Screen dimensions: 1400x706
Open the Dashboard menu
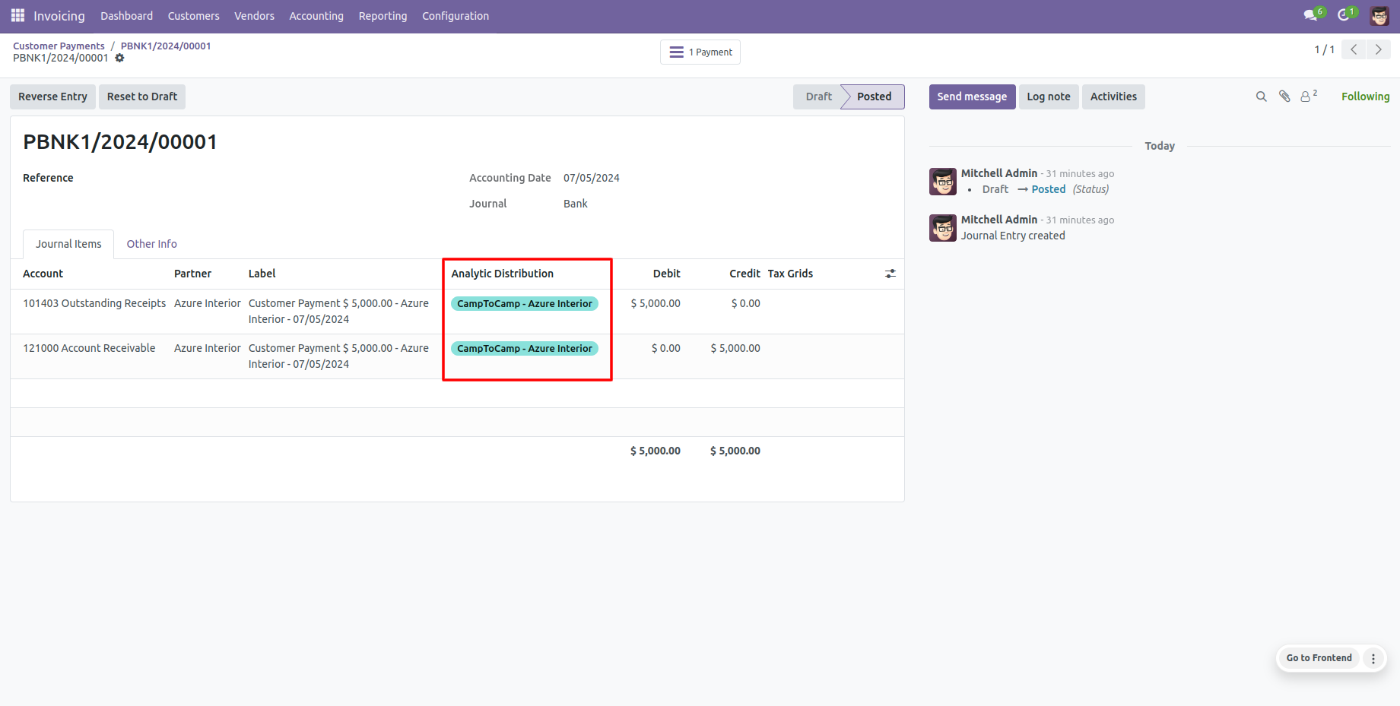[x=126, y=16]
